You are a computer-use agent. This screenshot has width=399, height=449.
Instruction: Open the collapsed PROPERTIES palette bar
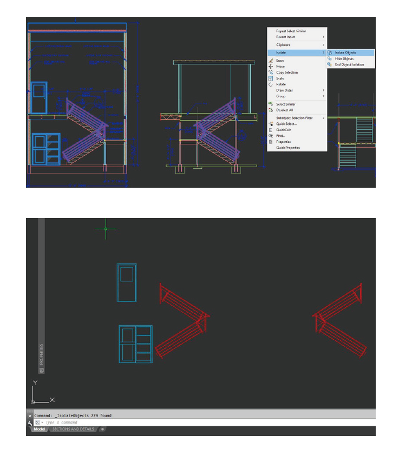pos(41,296)
